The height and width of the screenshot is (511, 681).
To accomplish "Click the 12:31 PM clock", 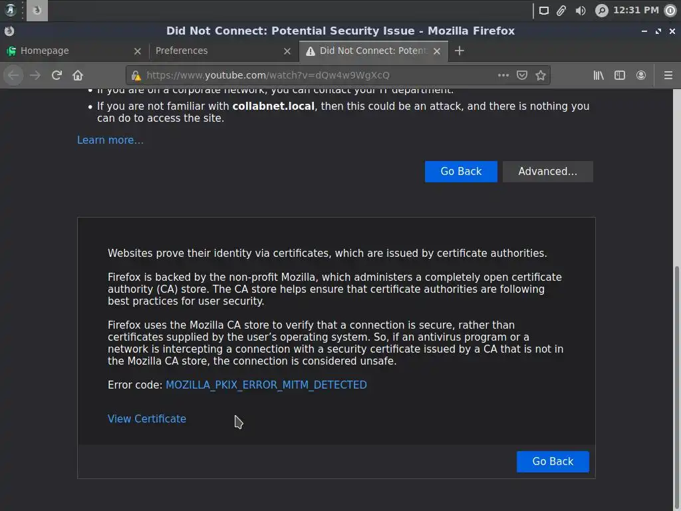I will click(636, 10).
